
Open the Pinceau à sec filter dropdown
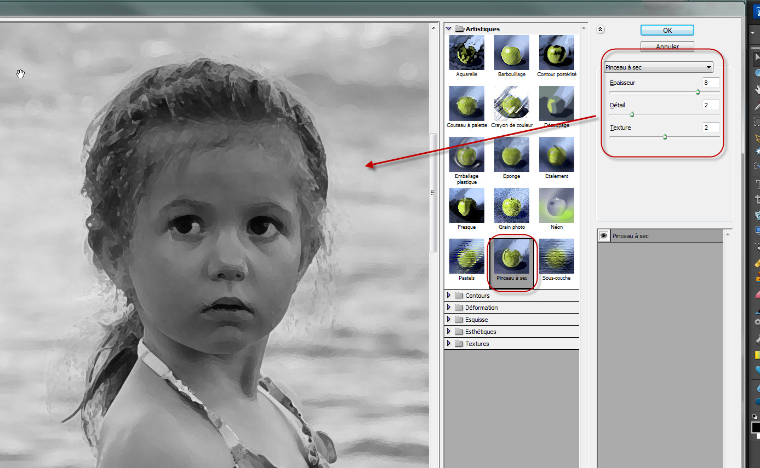click(x=658, y=67)
